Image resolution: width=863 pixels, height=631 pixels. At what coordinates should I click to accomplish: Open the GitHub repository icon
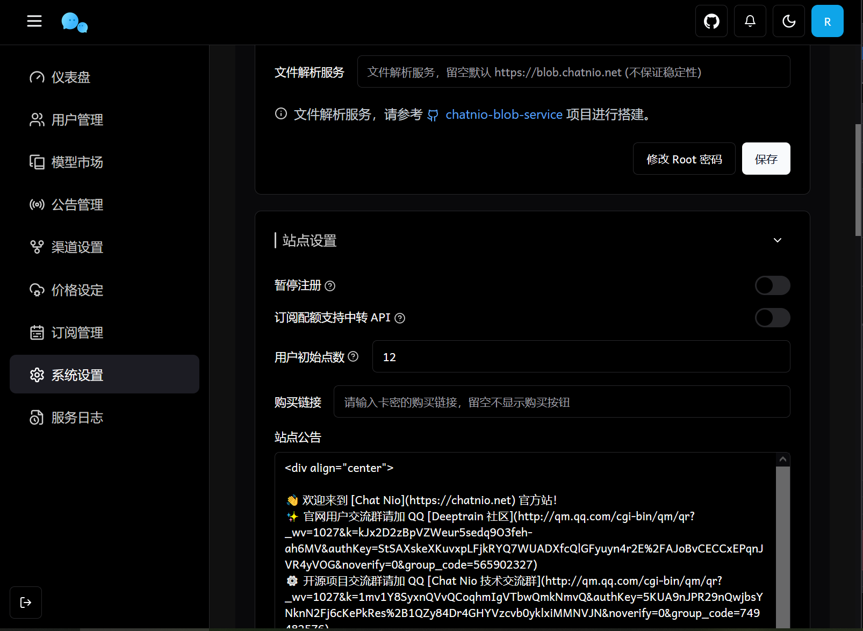pos(711,21)
